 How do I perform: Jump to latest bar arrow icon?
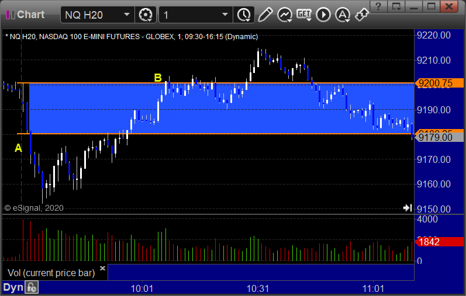[x=408, y=208]
